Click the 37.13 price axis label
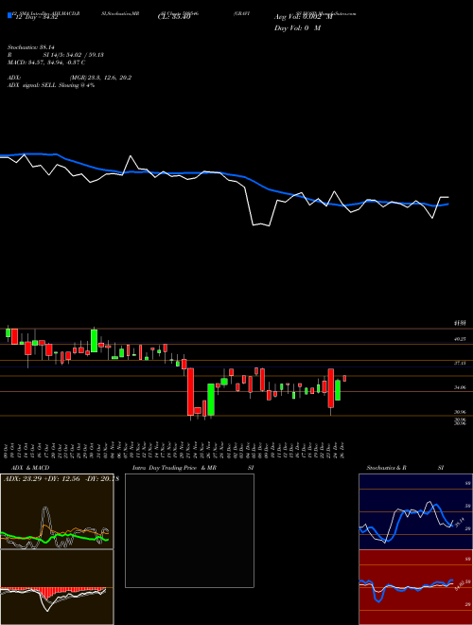473x625 pixels. pyautogui.click(x=461, y=363)
